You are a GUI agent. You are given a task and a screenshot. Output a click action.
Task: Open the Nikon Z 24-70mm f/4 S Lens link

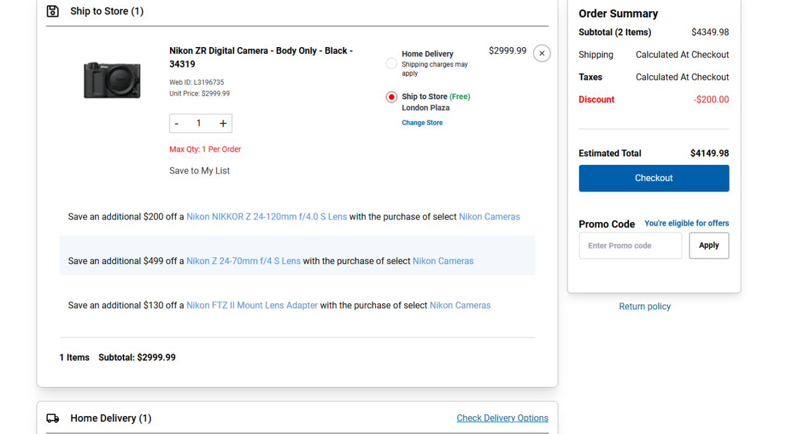click(x=243, y=261)
